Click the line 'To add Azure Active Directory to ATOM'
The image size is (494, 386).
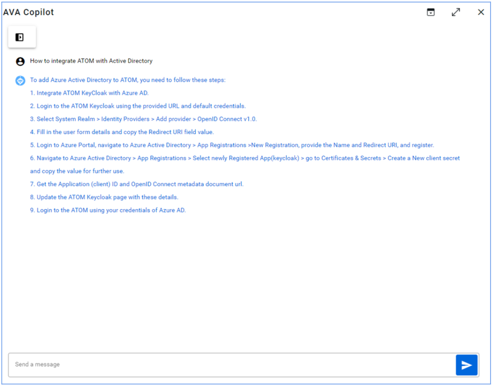pos(128,80)
